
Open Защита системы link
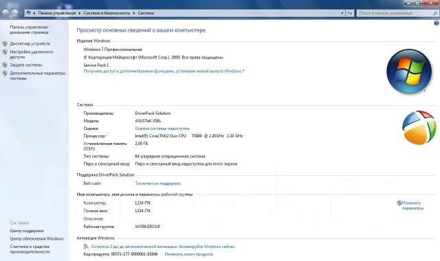(26, 65)
